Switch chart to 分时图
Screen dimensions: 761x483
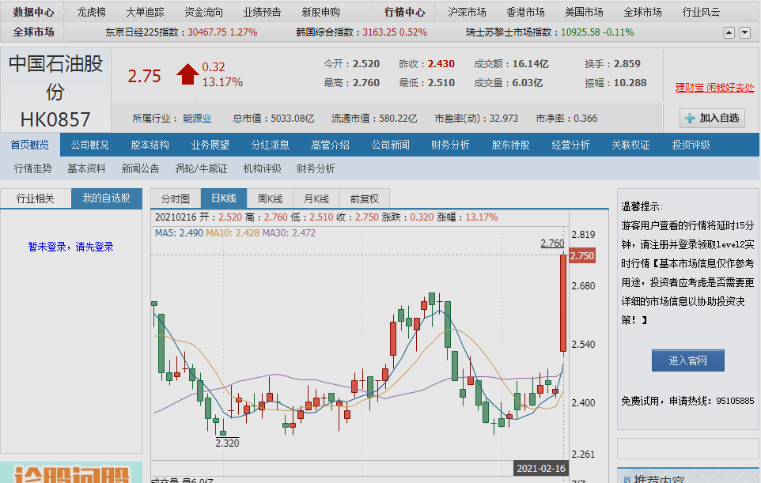(x=175, y=199)
